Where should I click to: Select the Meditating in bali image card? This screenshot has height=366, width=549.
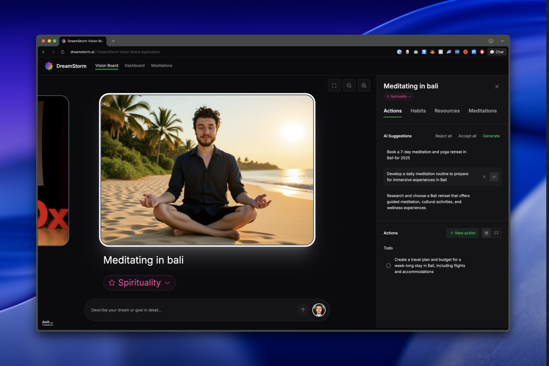[x=207, y=170]
